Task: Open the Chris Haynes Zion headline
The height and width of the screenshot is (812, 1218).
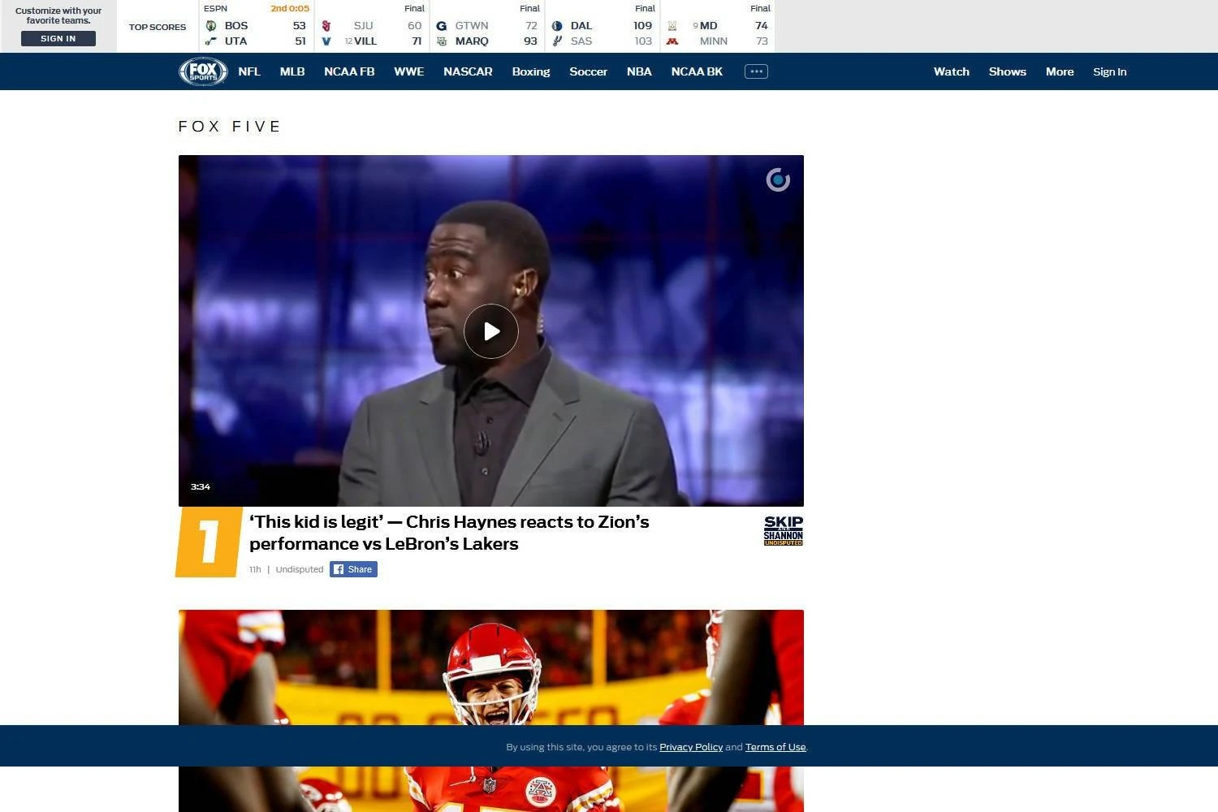Action: pos(449,533)
